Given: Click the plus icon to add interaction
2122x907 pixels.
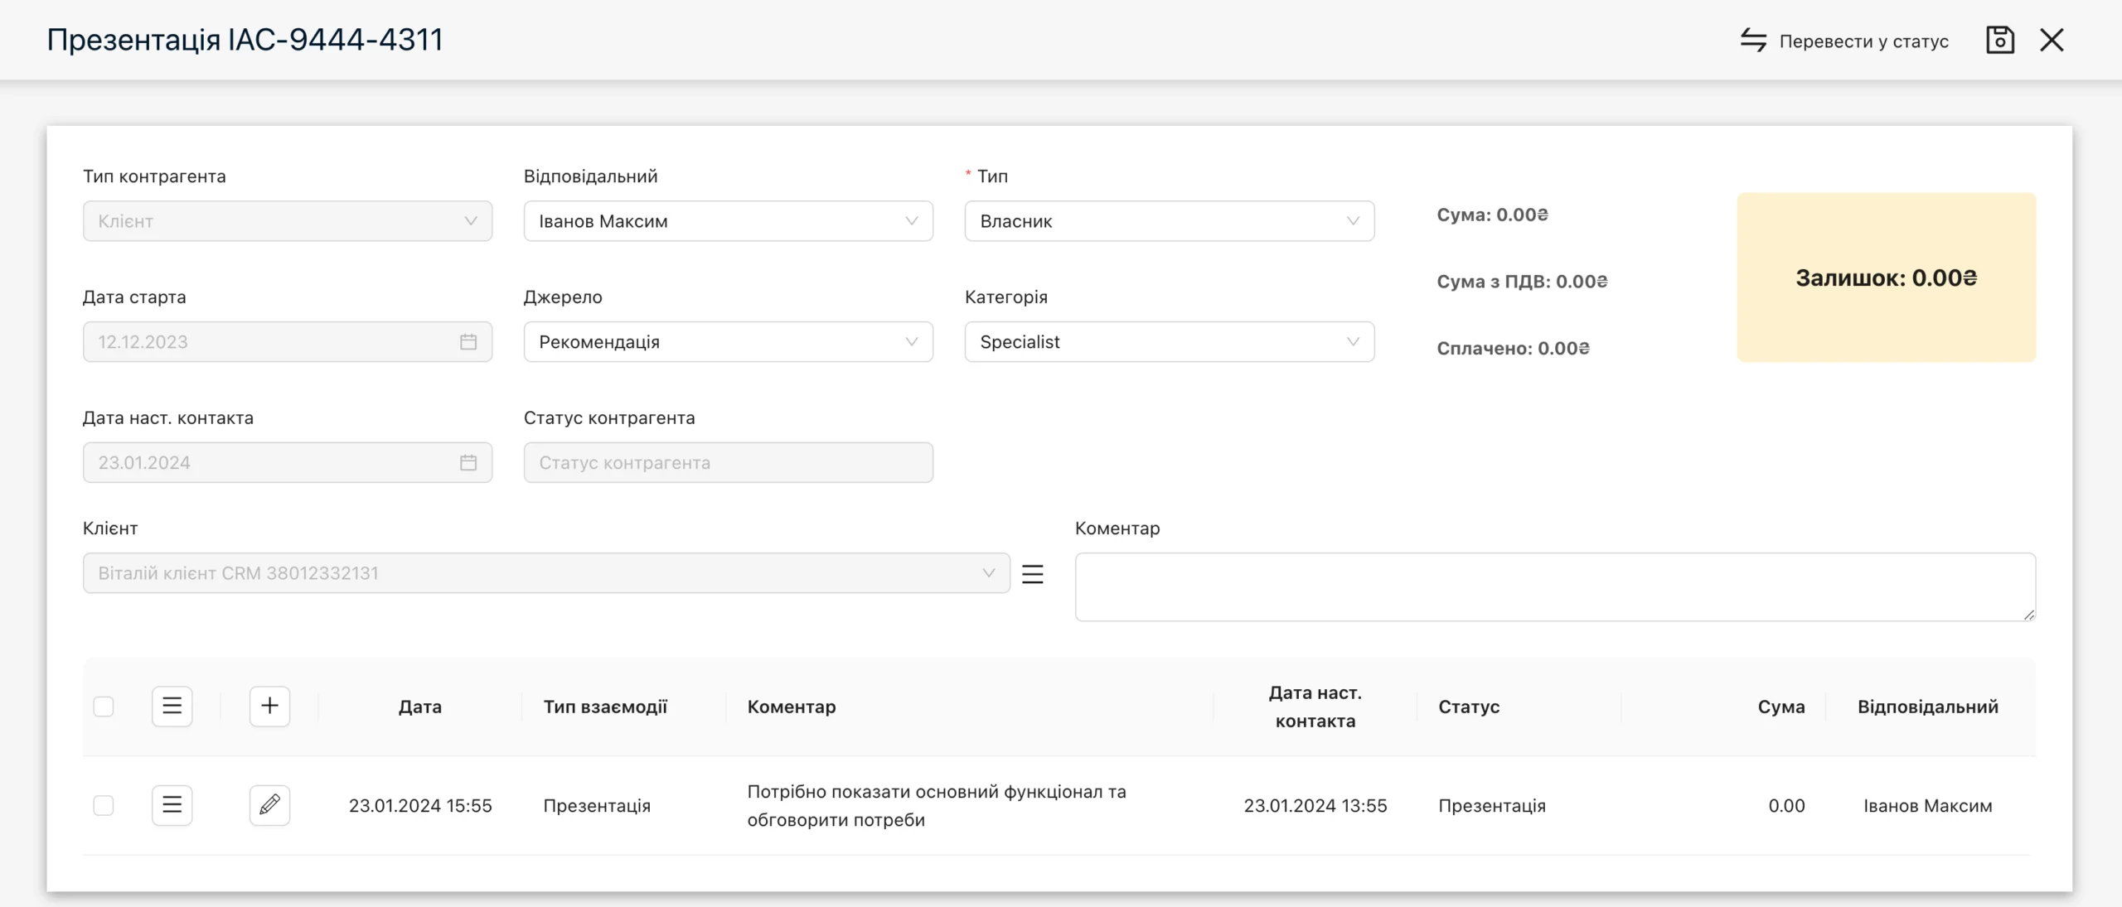Looking at the screenshot, I should (x=269, y=706).
